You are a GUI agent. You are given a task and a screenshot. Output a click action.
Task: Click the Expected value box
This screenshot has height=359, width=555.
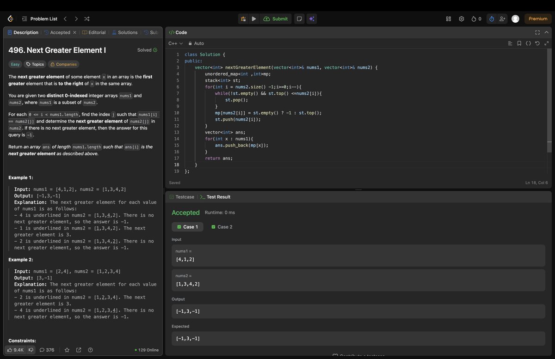click(358, 338)
